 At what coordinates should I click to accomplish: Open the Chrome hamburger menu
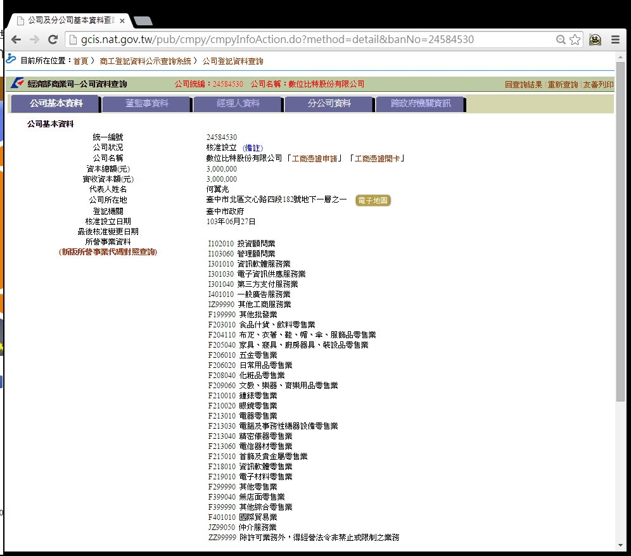point(615,39)
